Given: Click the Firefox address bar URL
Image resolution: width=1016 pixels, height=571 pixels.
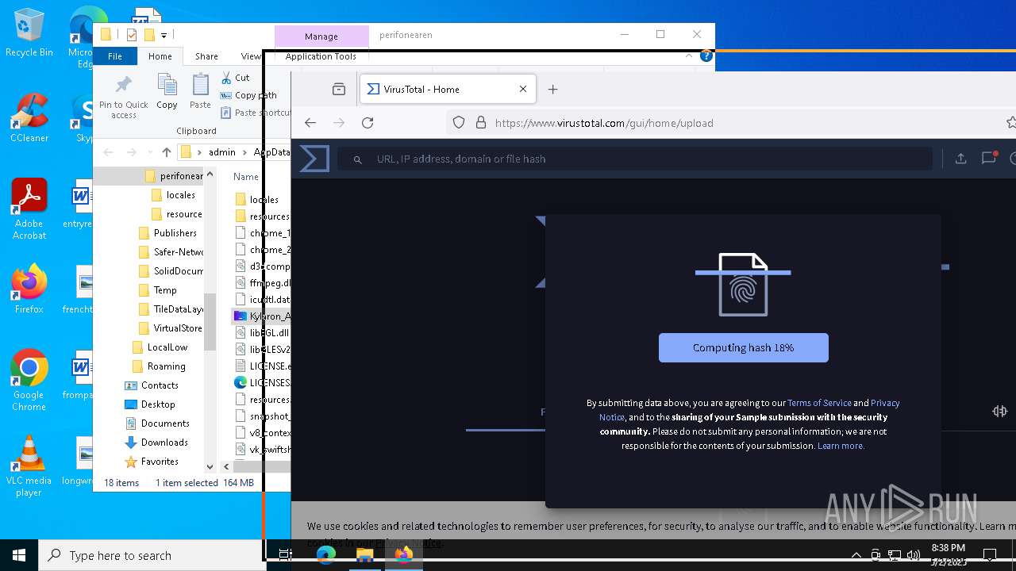Looking at the screenshot, I should pyautogui.click(x=604, y=123).
